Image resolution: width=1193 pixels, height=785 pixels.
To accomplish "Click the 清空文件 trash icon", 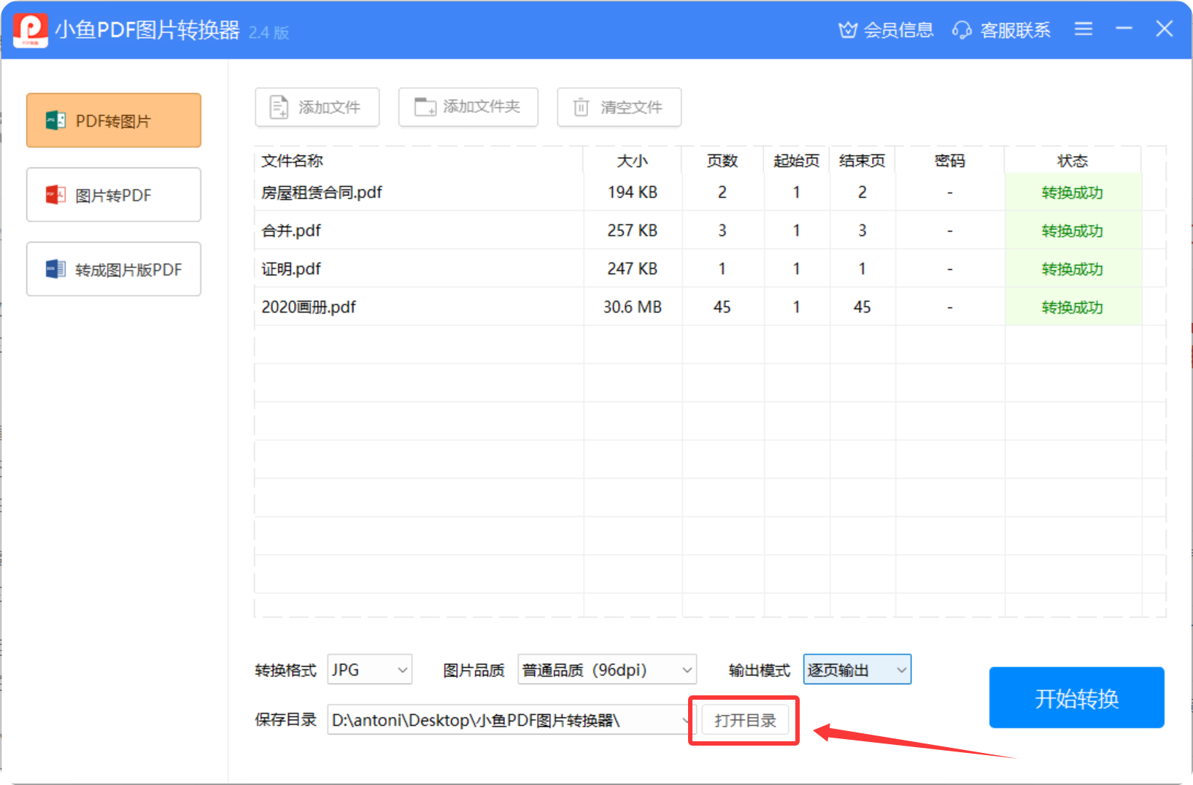I will tap(580, 106).
